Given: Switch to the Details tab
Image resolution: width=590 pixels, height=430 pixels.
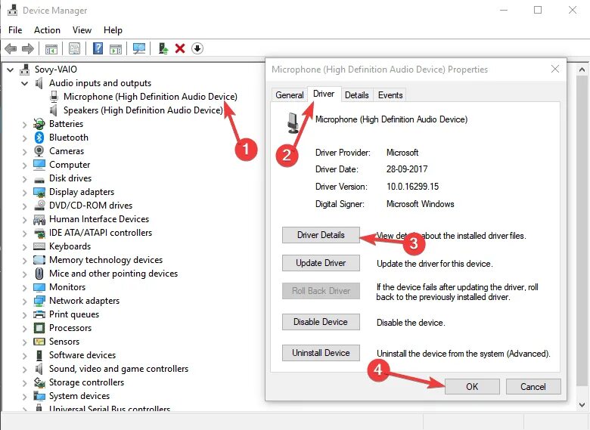Looking at the screenshot, I should [357, 95].
